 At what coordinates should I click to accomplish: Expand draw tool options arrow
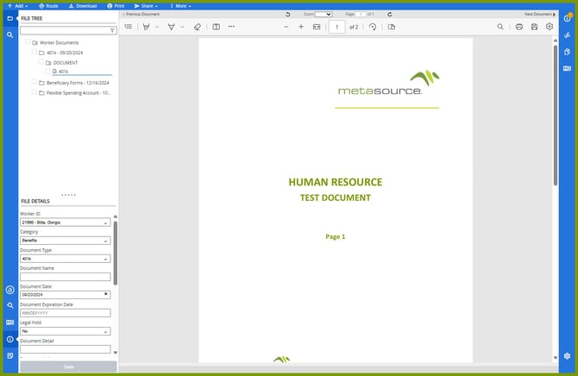tap(182, 27)
